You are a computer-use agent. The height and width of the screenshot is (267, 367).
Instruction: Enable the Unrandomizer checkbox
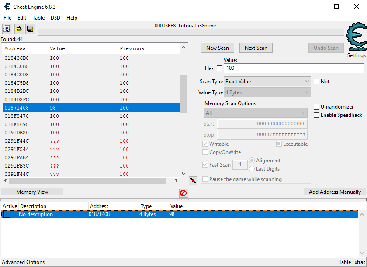click(316, 107)
